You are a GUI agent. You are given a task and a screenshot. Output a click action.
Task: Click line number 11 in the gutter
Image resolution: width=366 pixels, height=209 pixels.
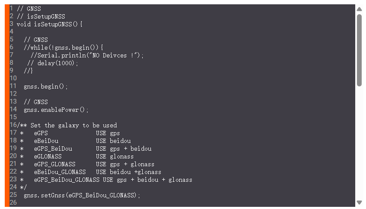tap(13, 86)
